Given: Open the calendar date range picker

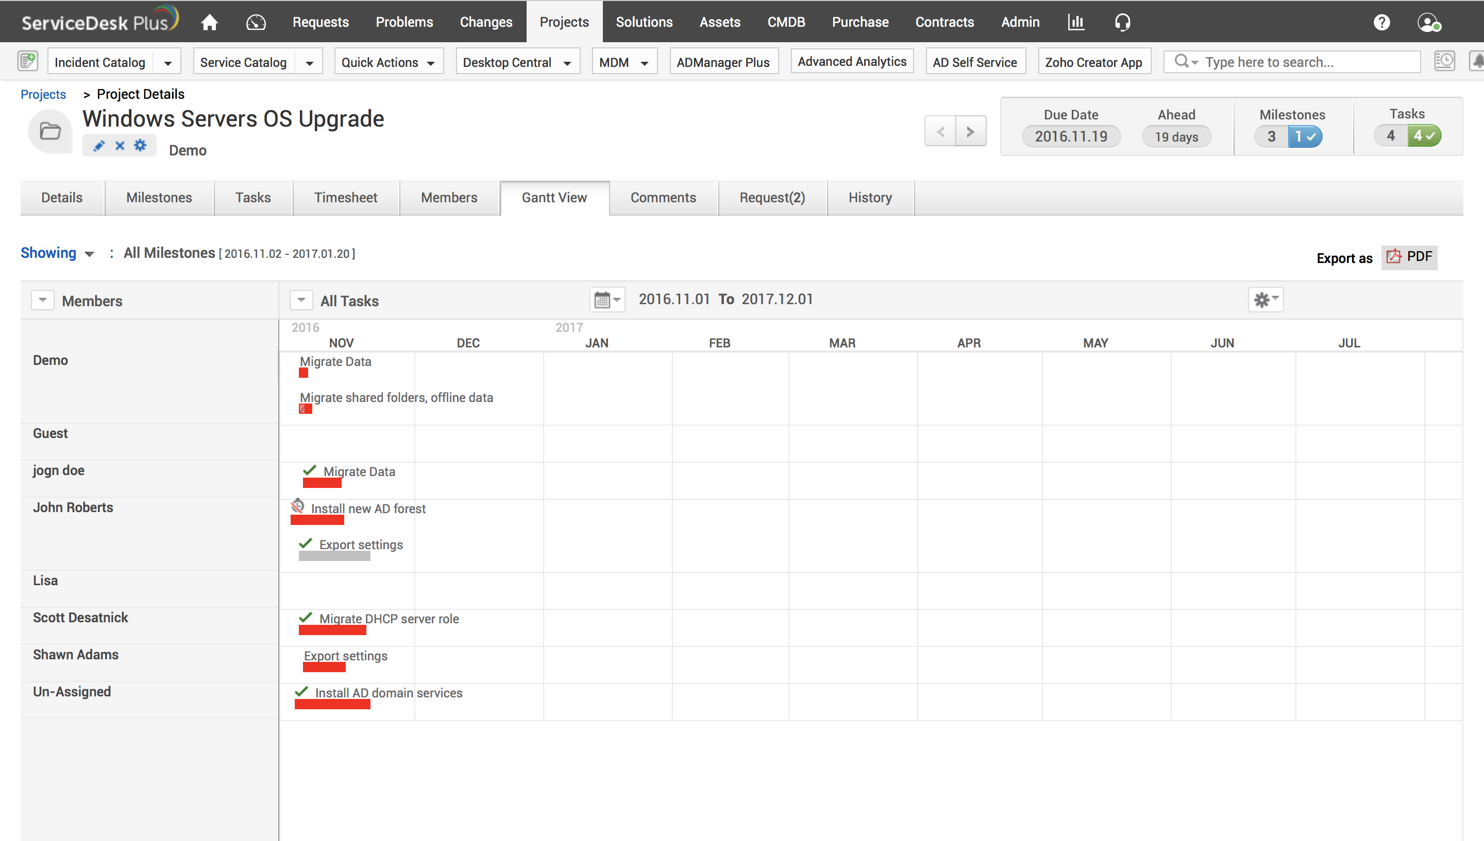Looking at the screenshot, I should coord(606,300).
